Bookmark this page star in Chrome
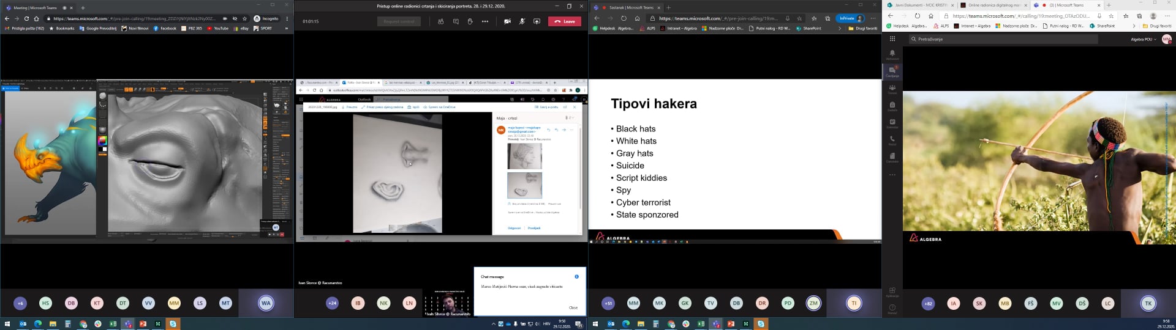 click(x=244, y=19)
